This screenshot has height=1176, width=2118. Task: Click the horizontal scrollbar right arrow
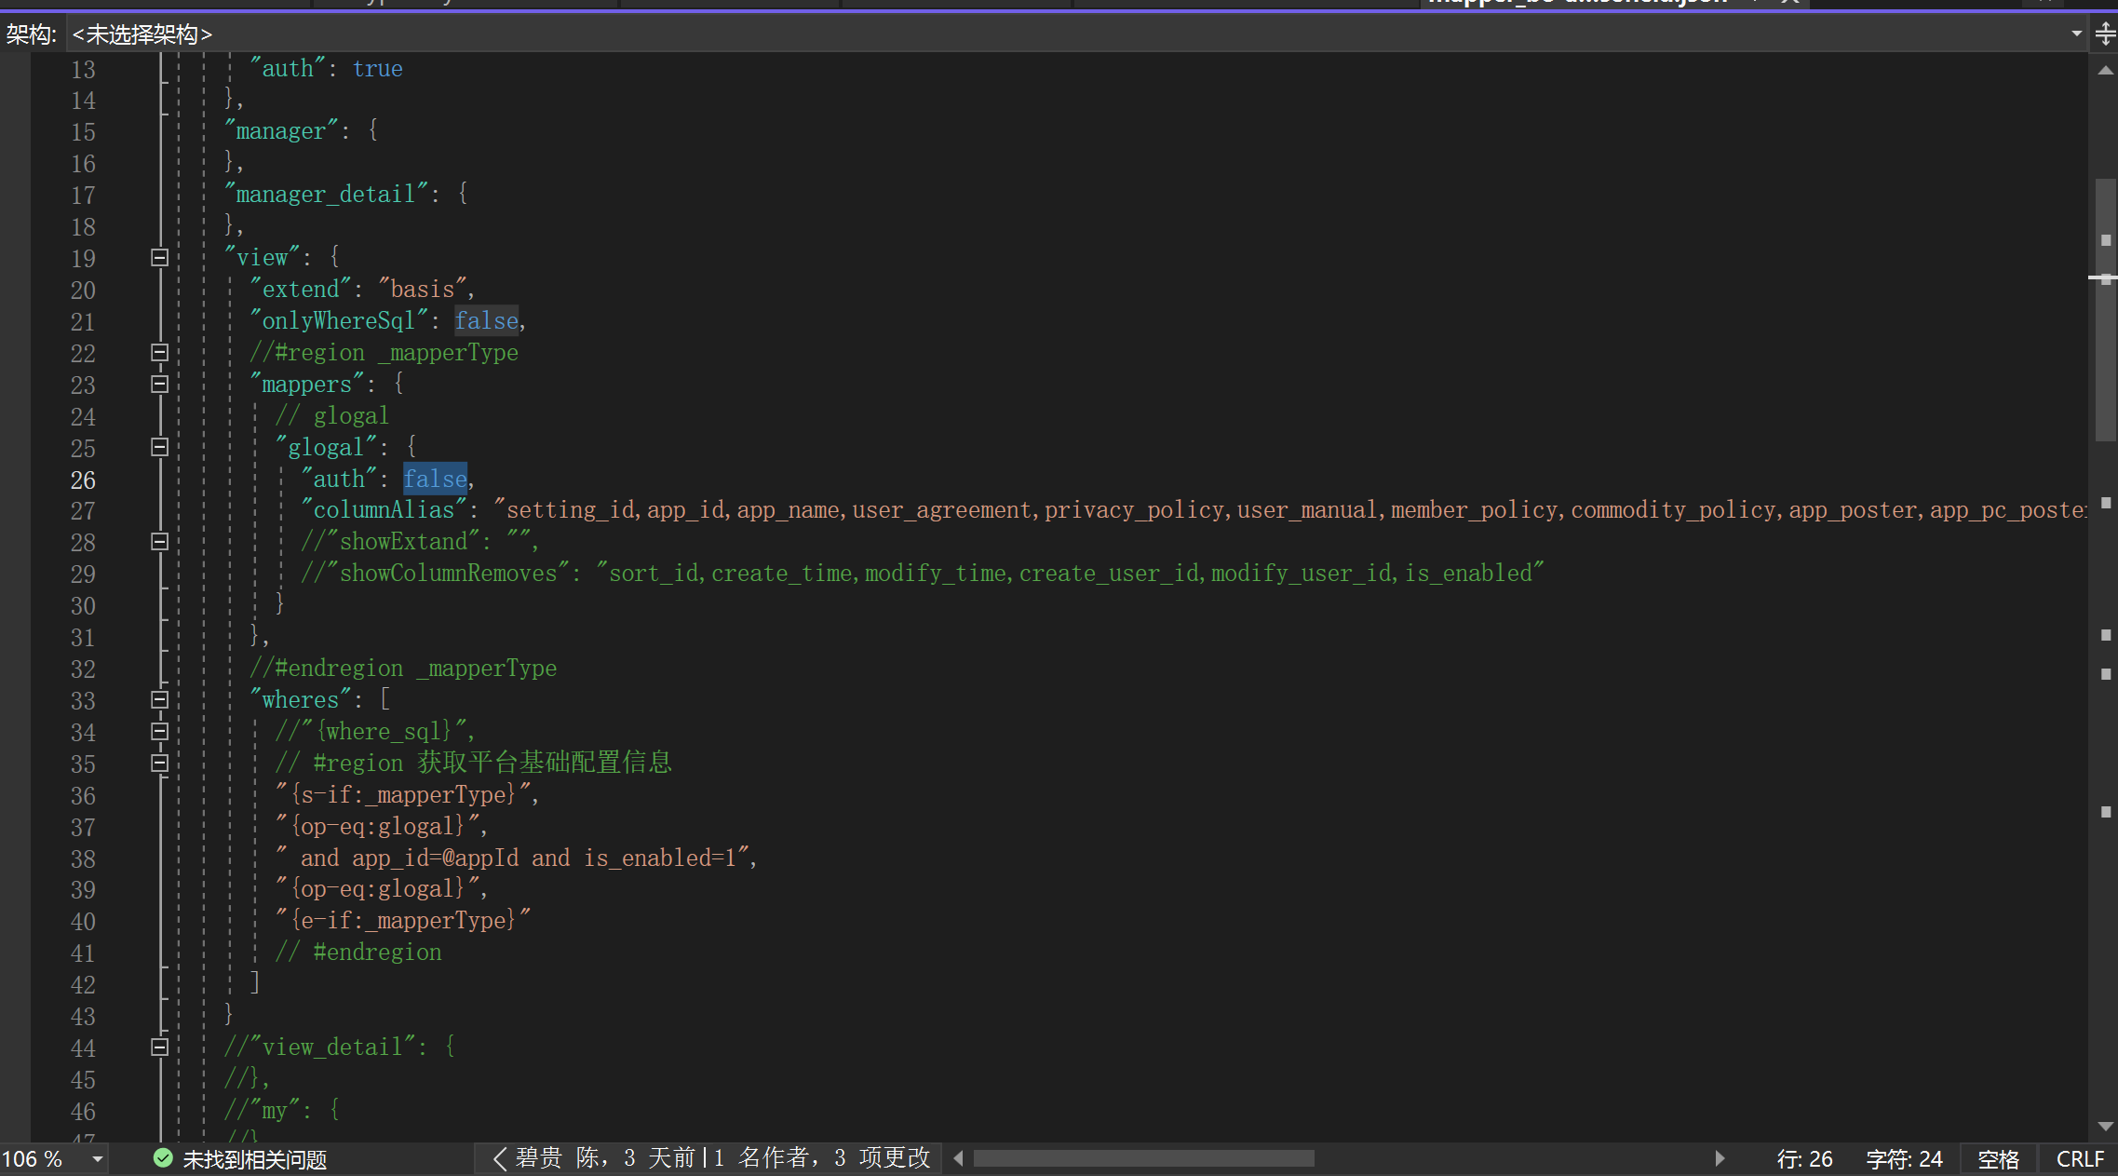point(1720,1159)
